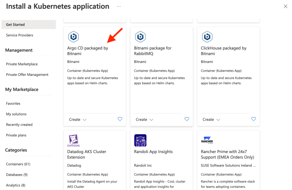Filter by Analytics (8) category
292x190 pixels.
click(x=16, y=185)
